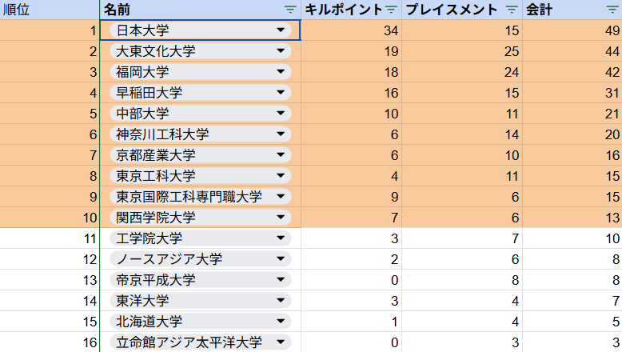This screenshot has height=352, width=622.
Task: Open dropdown arrow for 工学院大学
Action: [281, 238]
